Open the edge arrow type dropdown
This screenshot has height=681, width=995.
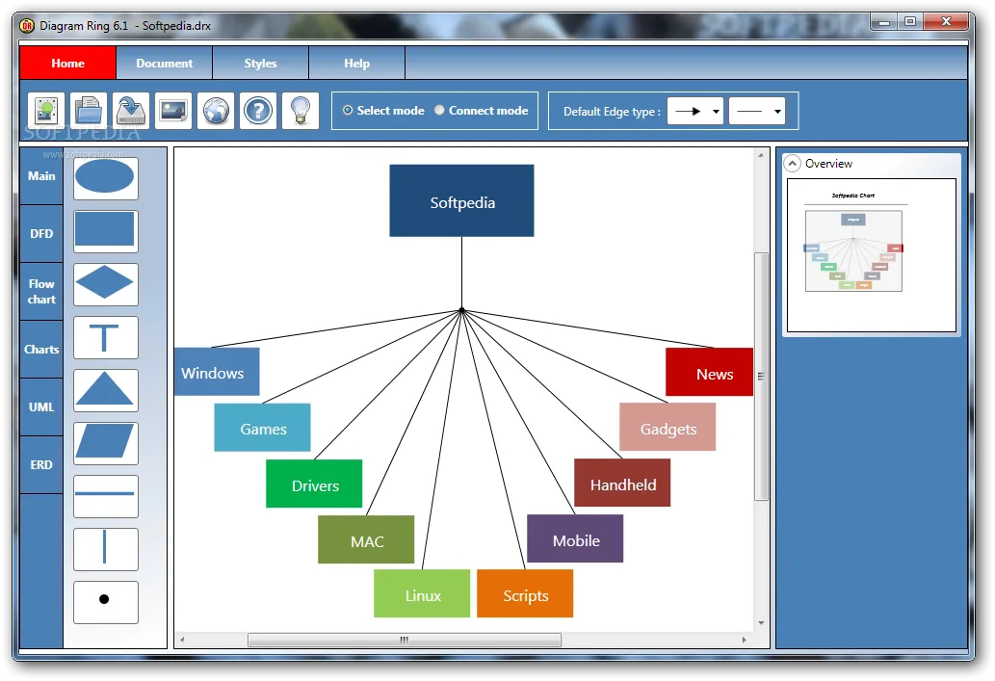click(695, 111)
